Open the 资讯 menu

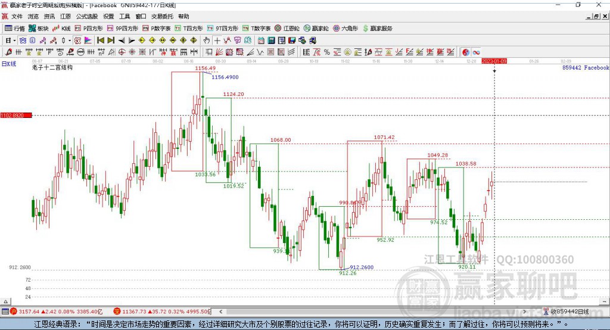pos(49,16)
